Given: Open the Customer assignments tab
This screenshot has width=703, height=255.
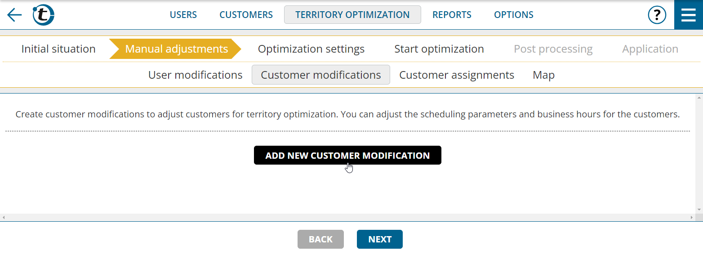Looking at the screenshot, I should pos(457,75).
